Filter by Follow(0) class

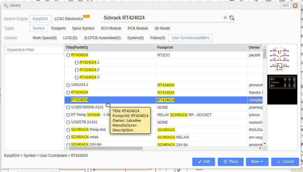[158, 38]
